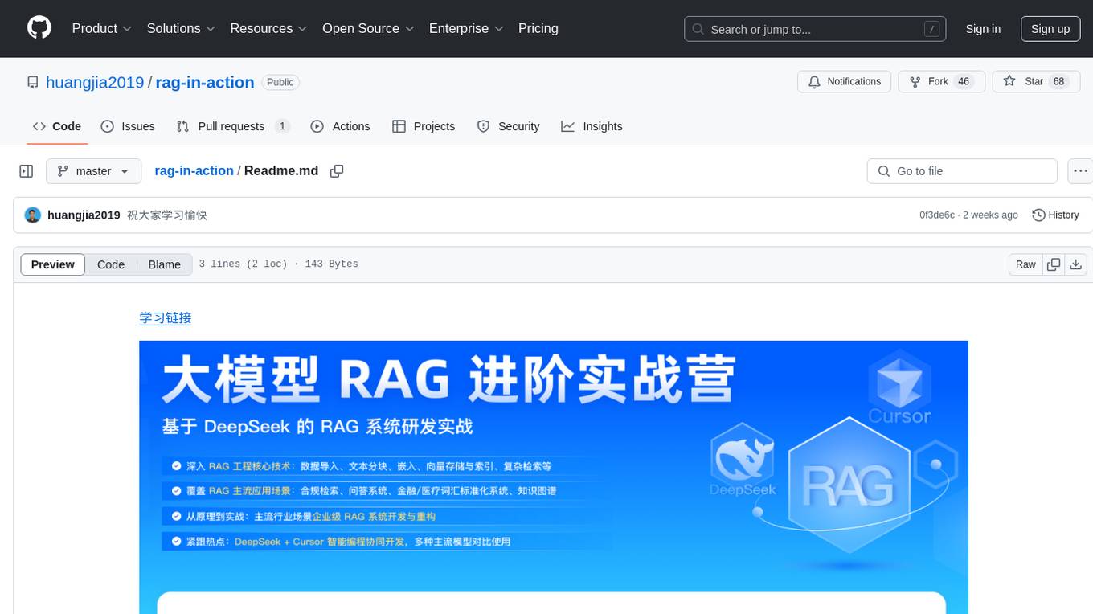The height and width of the screenshot is (614, 1093).
Task: Click the Pull requests counter 1
Action: (x=282, y=126)
